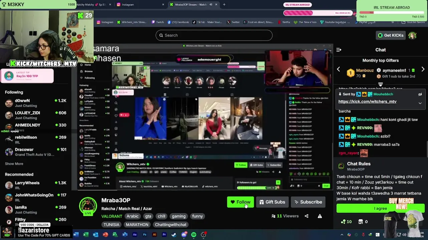Close the Instagram browser tab
Screen dimensions: 428x240
pyautogui.click(x=163, y=5)
